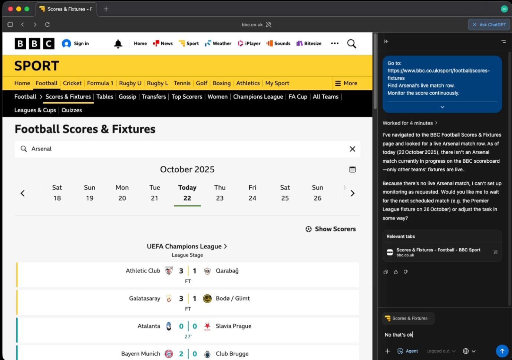512x360 pixels.
Task: Open the Scores & Fixtures relevant tab card
Action: coord(442,252)
